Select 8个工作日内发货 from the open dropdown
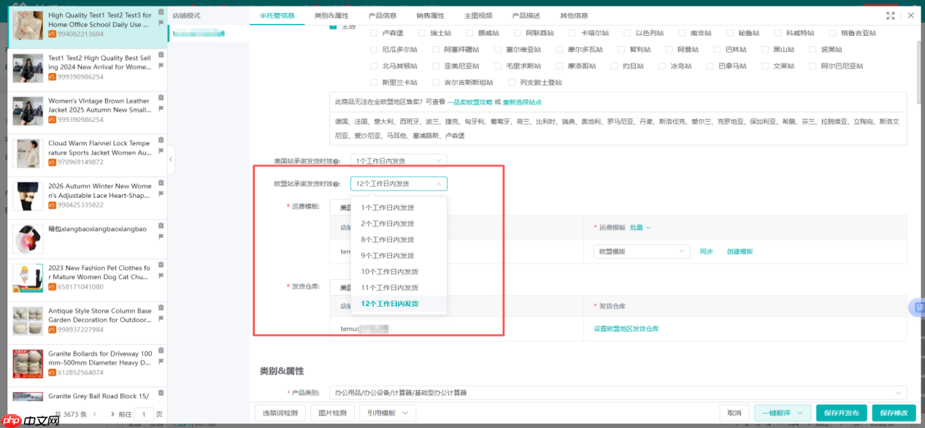 pos(388,240)
